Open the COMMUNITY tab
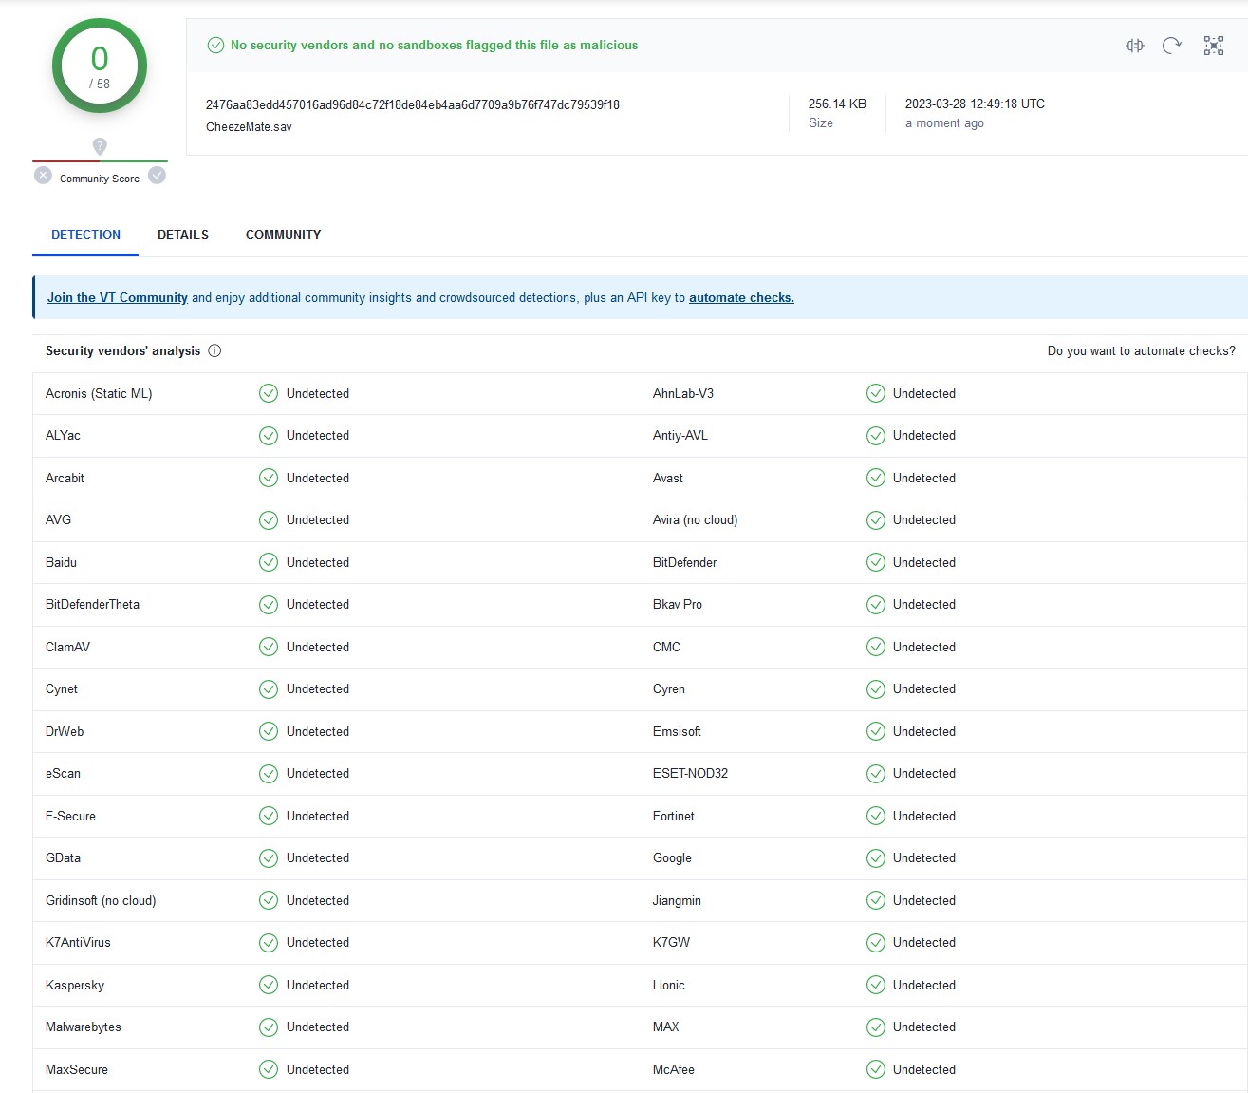This screenshot has width=1248, height=1093. (x=283, y=235)
